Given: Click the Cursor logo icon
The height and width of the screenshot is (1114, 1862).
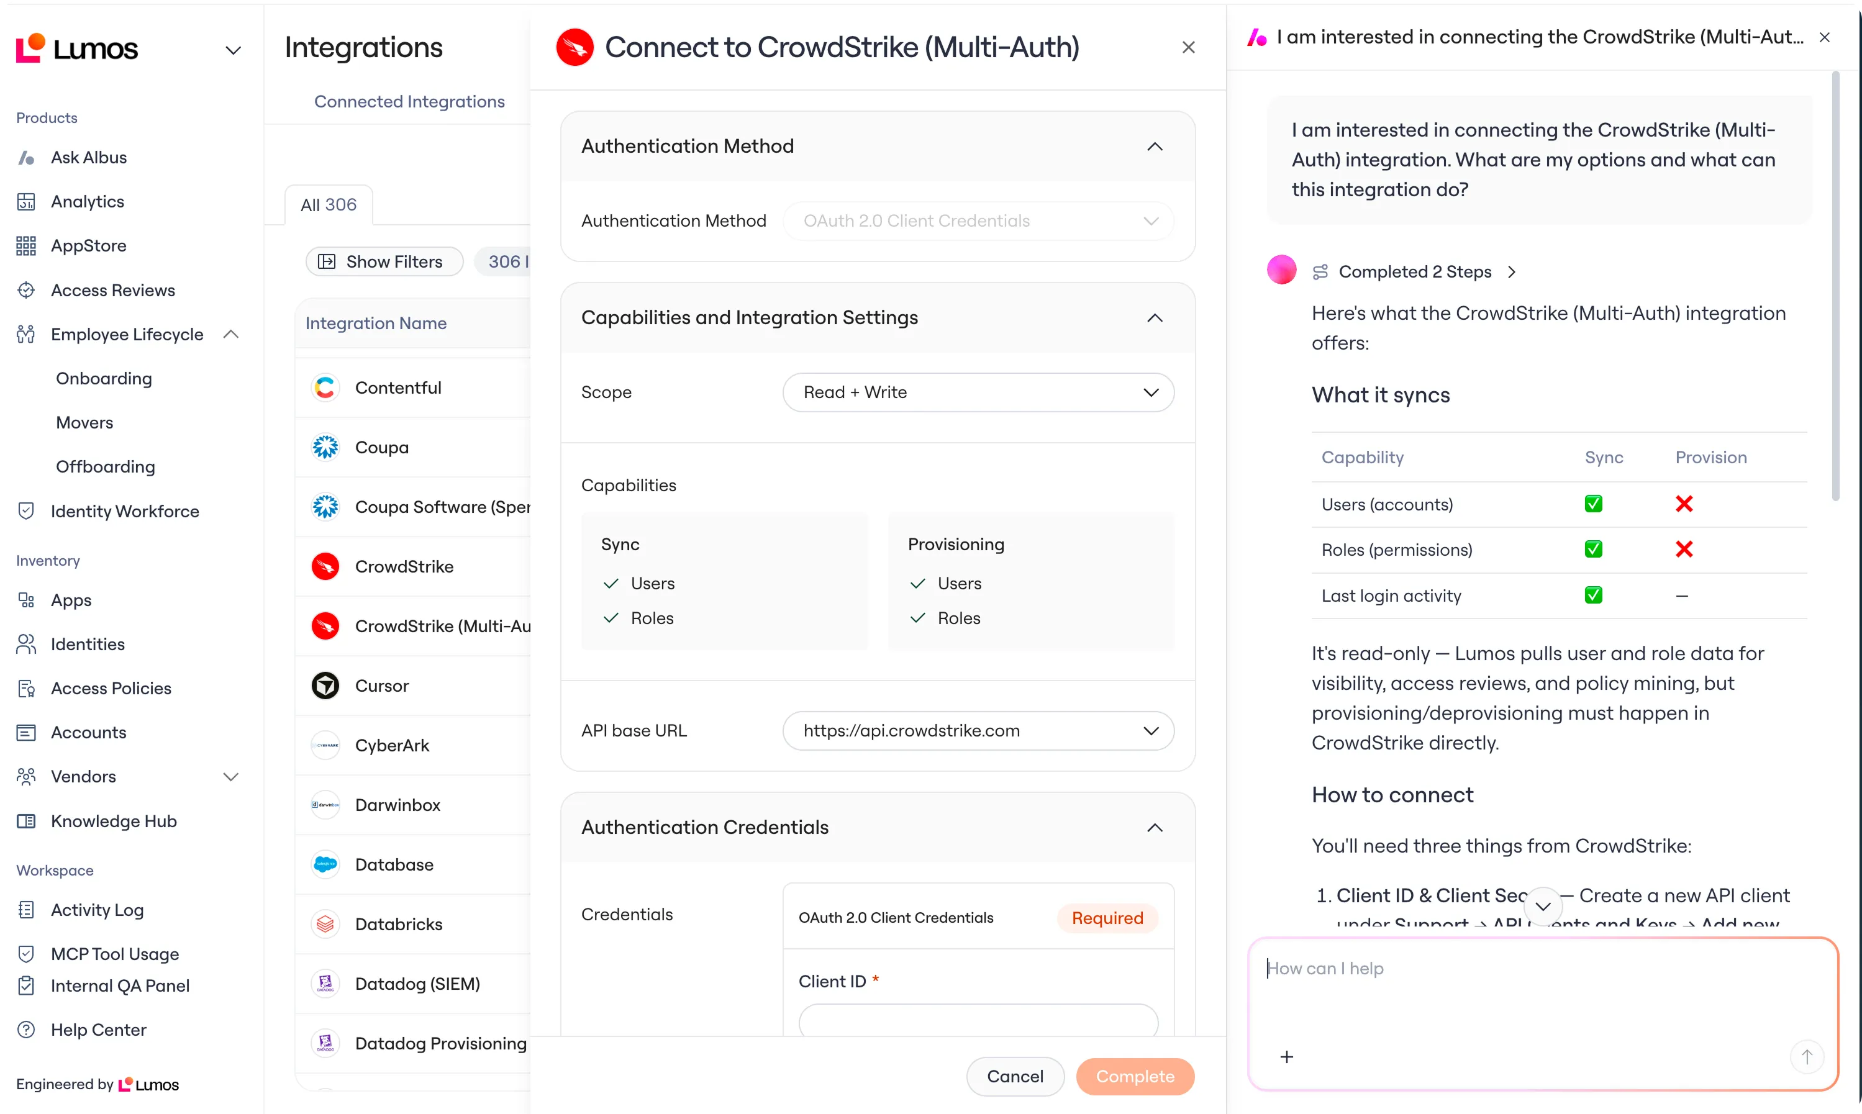Looking at the screenshot, I should (325, 686).
